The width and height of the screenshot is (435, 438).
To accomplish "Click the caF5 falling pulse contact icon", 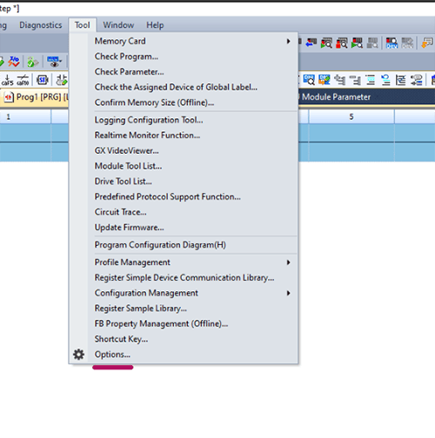I will click(7, 80).
